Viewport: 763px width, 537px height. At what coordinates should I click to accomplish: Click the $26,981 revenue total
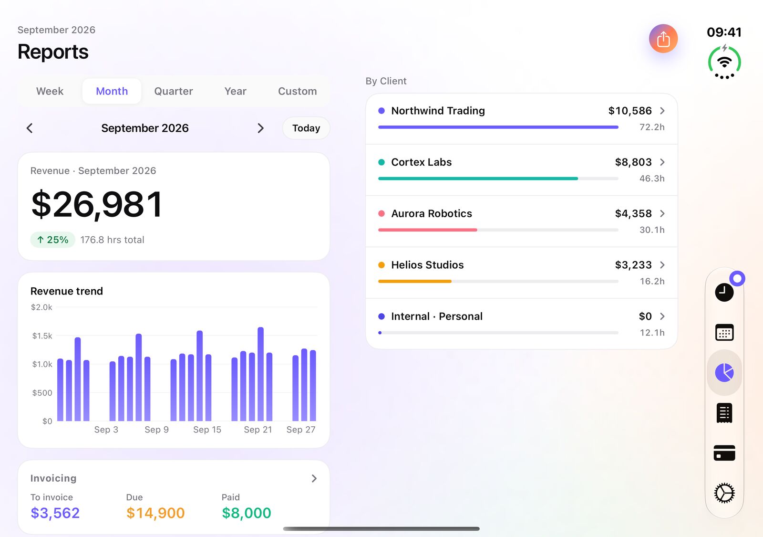tap(97, 204)
